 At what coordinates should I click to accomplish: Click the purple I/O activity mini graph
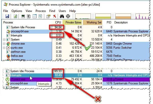[x=143, y=16]
